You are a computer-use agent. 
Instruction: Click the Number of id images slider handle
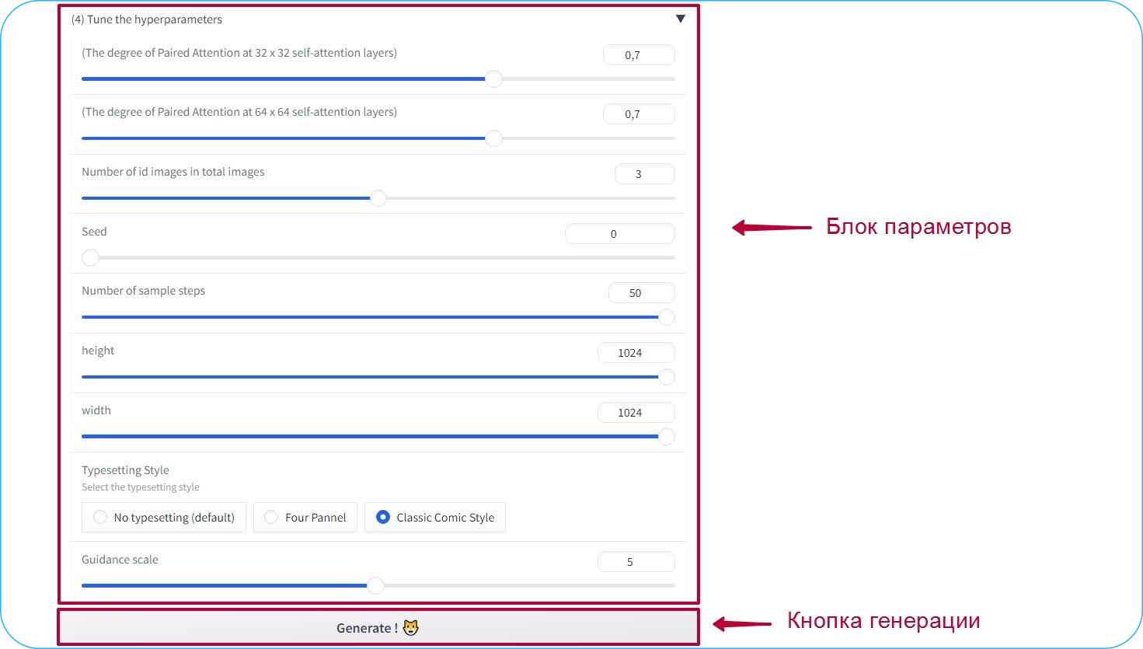coord(378,198)
